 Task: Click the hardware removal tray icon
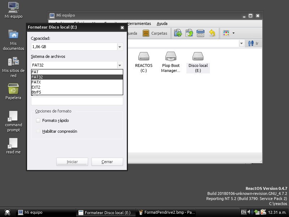coord(263,212)
